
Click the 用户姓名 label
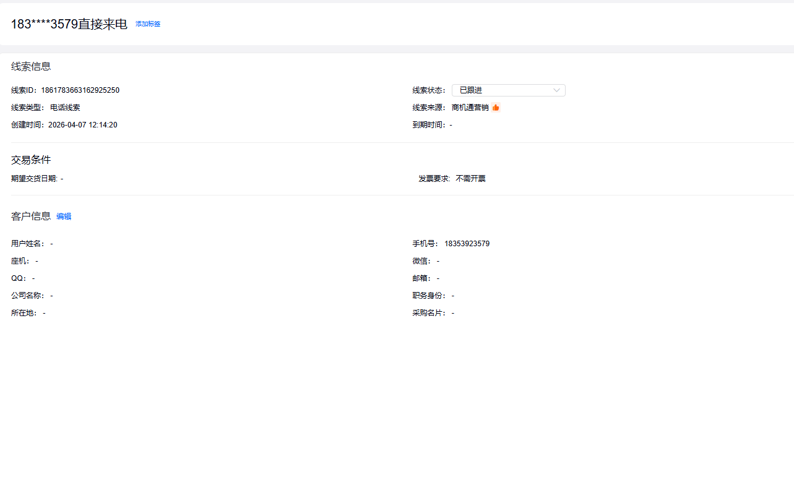pos(28,244)
